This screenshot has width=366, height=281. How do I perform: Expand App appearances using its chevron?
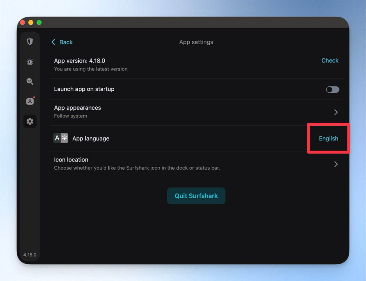[336, 112]
